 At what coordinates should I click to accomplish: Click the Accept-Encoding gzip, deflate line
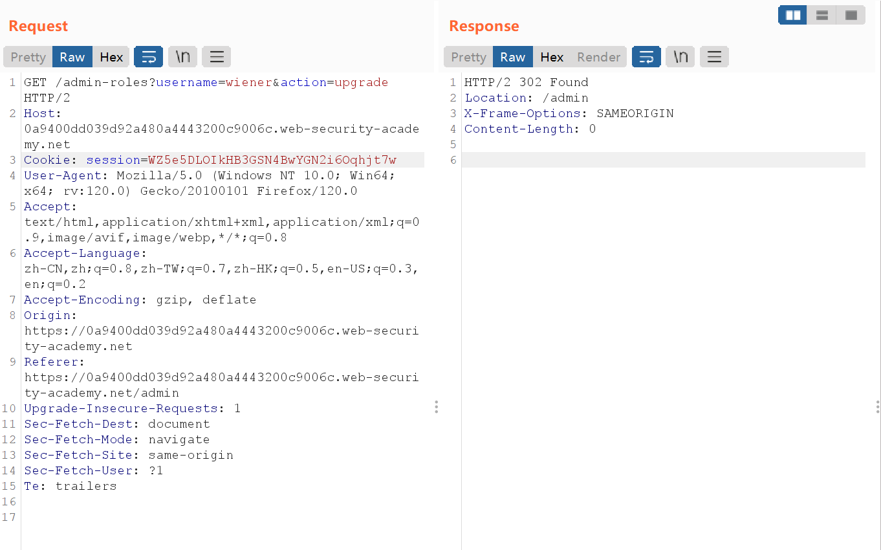140,300
